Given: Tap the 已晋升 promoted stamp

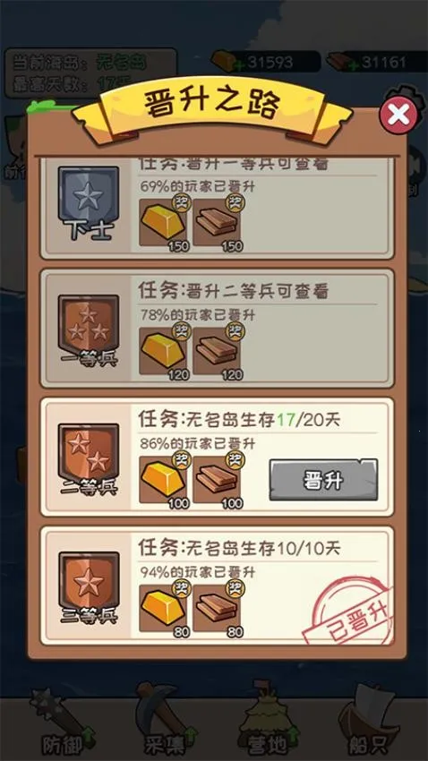Looking at the screenshot, I should pyautogui.click(x=350, y=610).
